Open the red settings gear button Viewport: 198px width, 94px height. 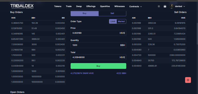pos(188,80)
